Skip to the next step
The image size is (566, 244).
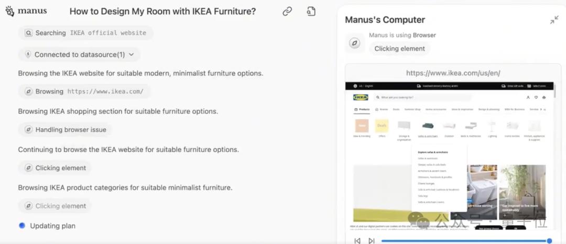(371, 241)
